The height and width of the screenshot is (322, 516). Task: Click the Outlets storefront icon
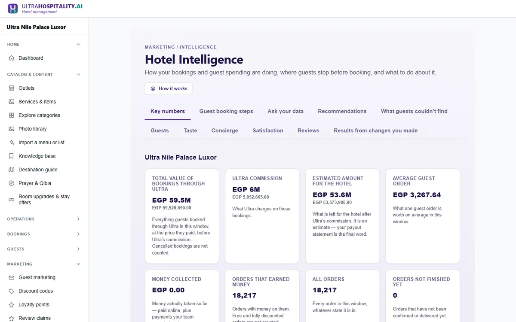(12, 88)
